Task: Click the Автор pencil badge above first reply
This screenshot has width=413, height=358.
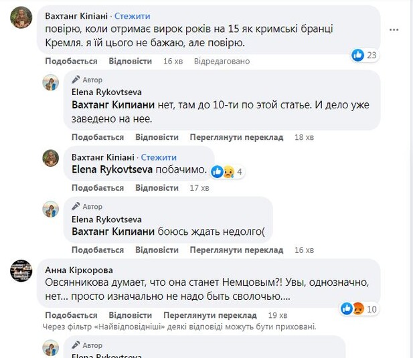Action: pos(76,80)
